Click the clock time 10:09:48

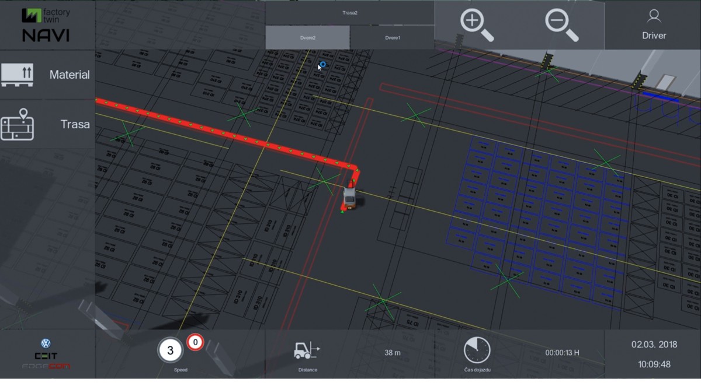tap(654, 364)
